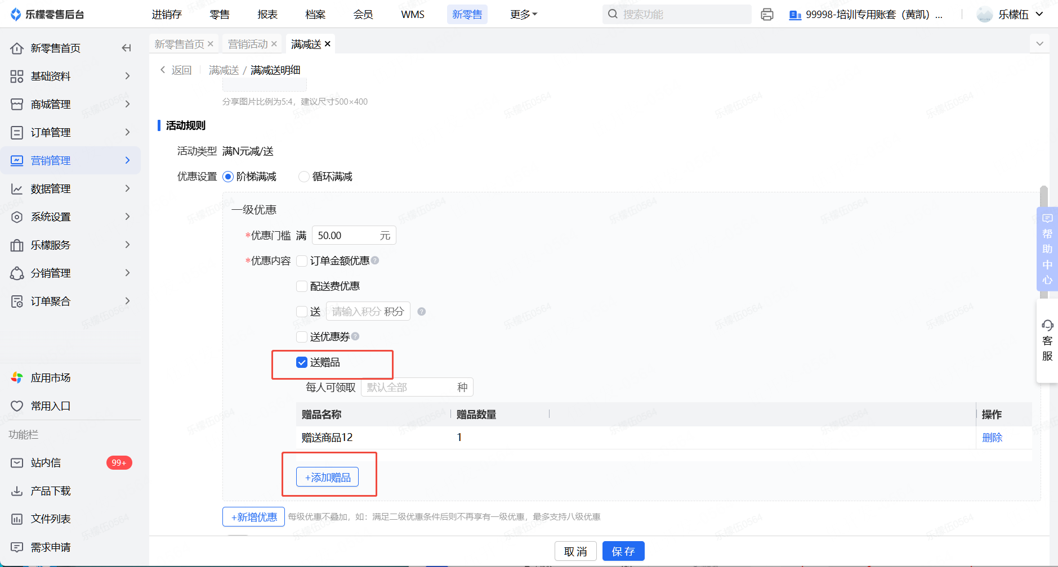The height and width of the screenshot is (567, 1058).
Task: Click the user avatar icon
Action: [985, 15]
